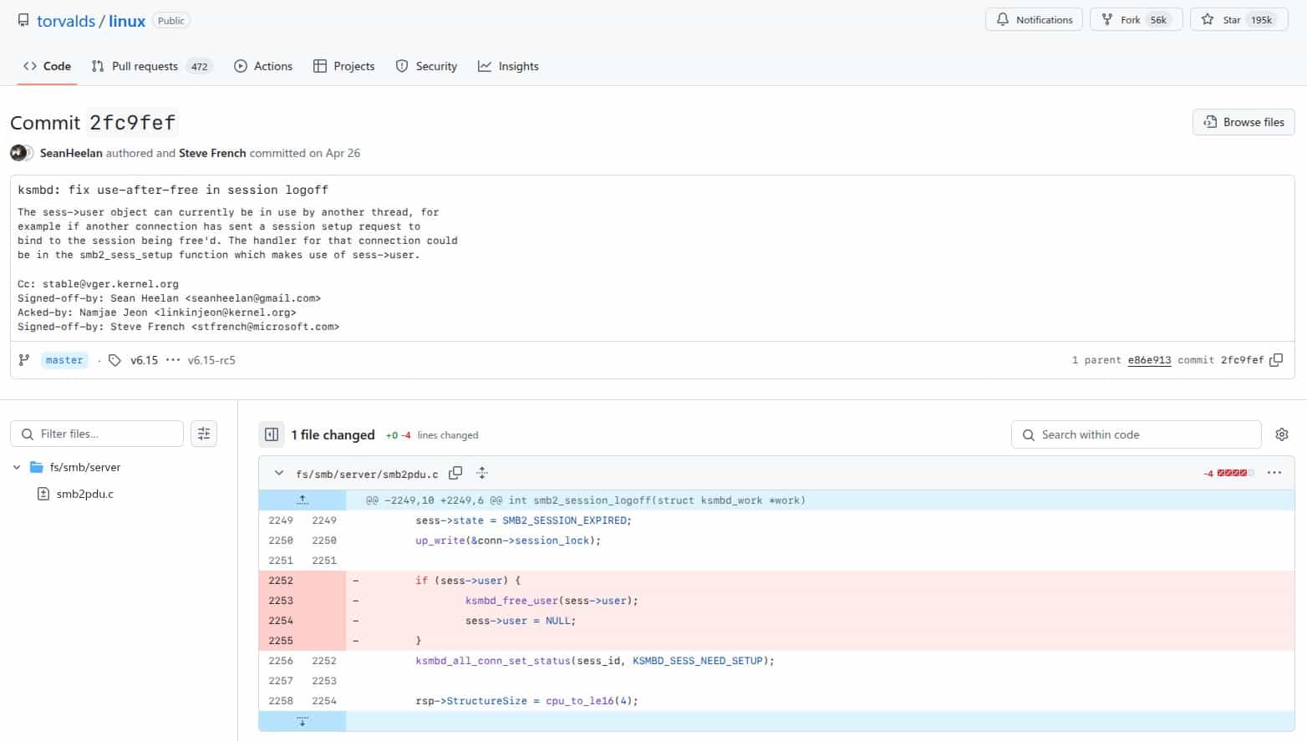Click the split diff view icon
The width and height of the screenshot is (1307, 741).
(271, 434)
